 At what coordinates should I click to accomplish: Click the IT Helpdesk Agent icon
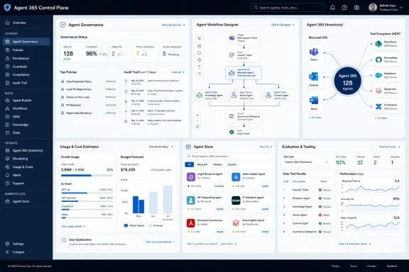pyautogui.click(x=236, y=200)
